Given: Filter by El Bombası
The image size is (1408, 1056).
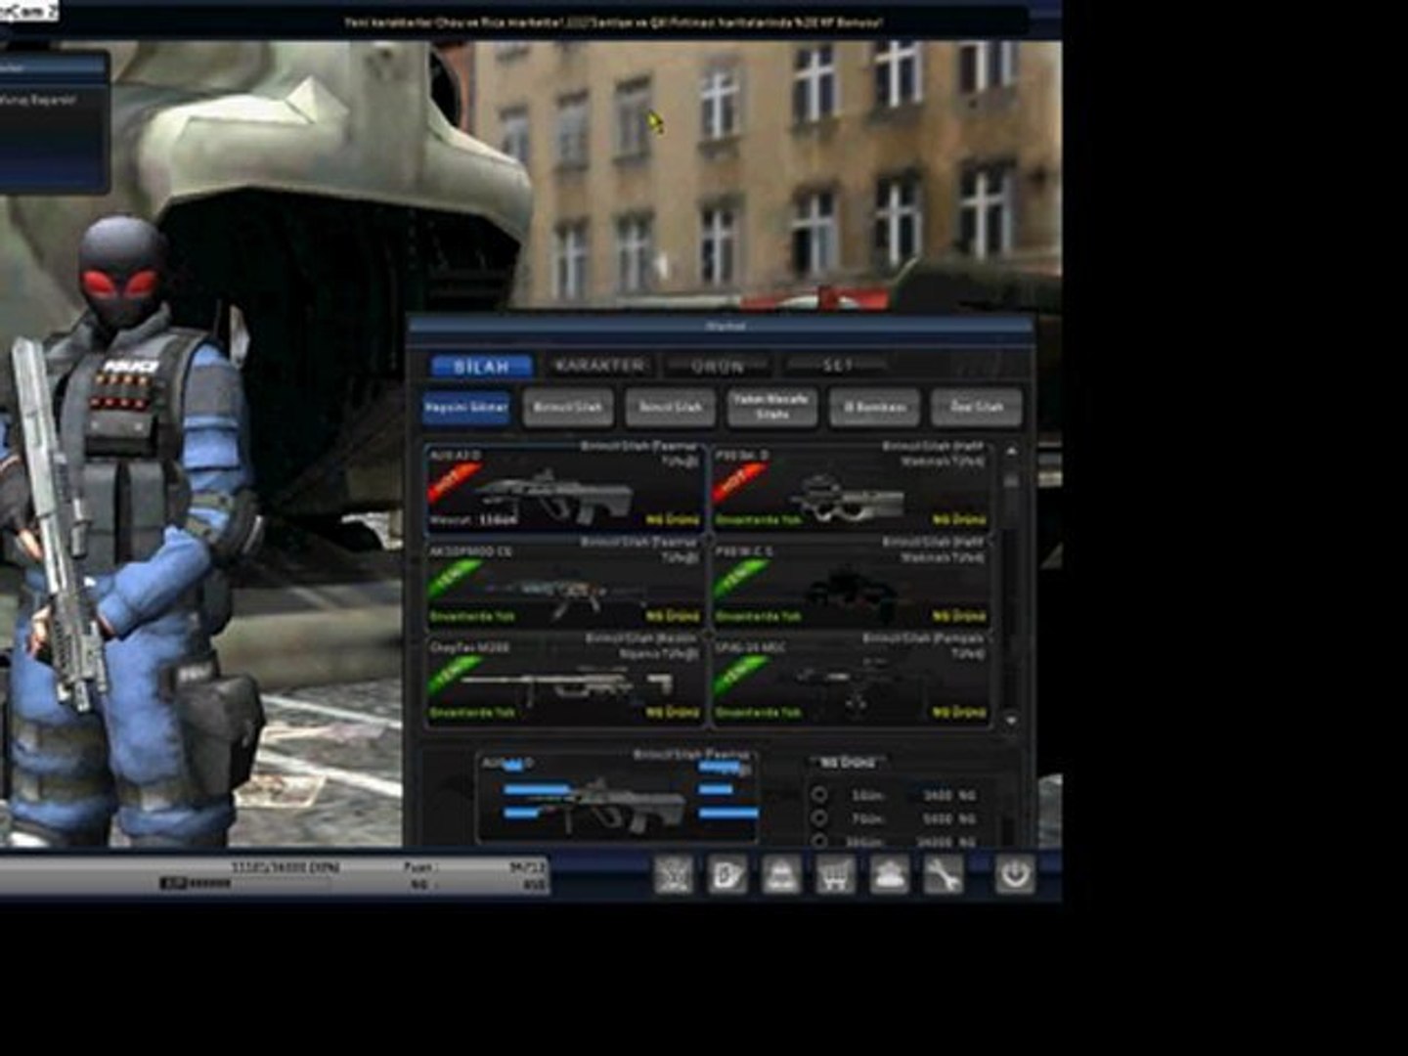Looking at the screenshot, I should tap(875, 407).
